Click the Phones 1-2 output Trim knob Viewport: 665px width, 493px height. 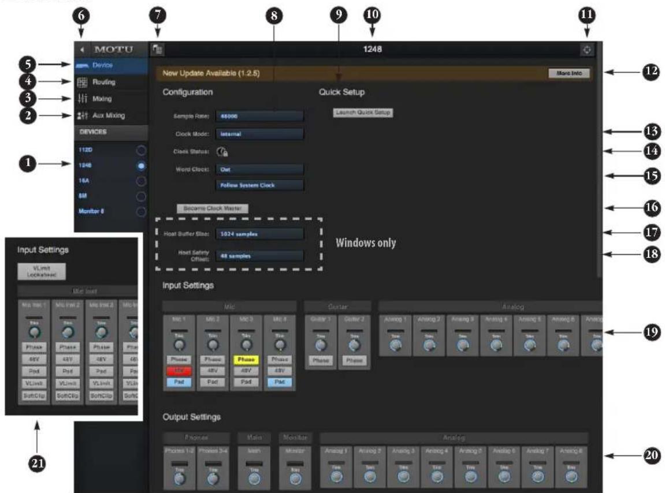tap(180, 479)
